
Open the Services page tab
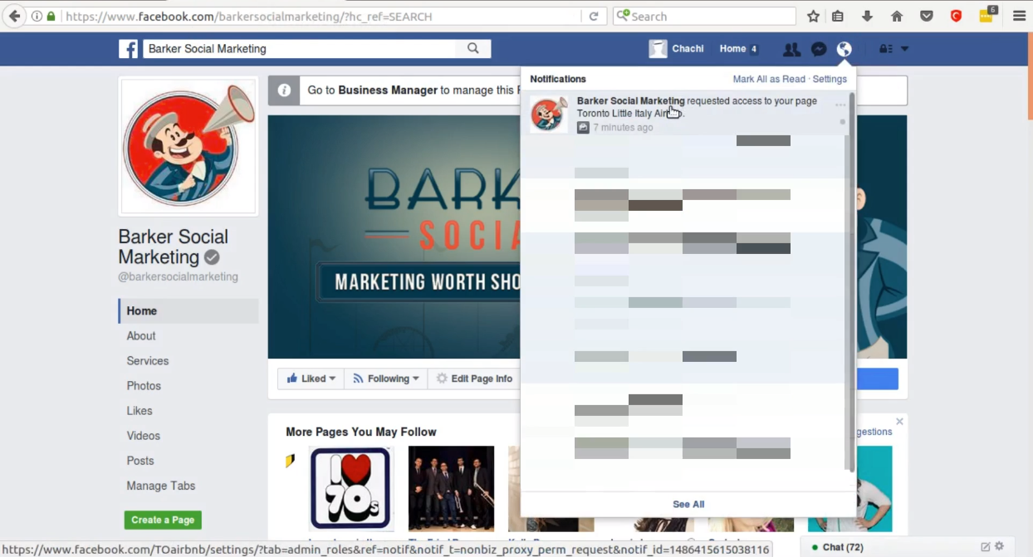tap(148, 361)
